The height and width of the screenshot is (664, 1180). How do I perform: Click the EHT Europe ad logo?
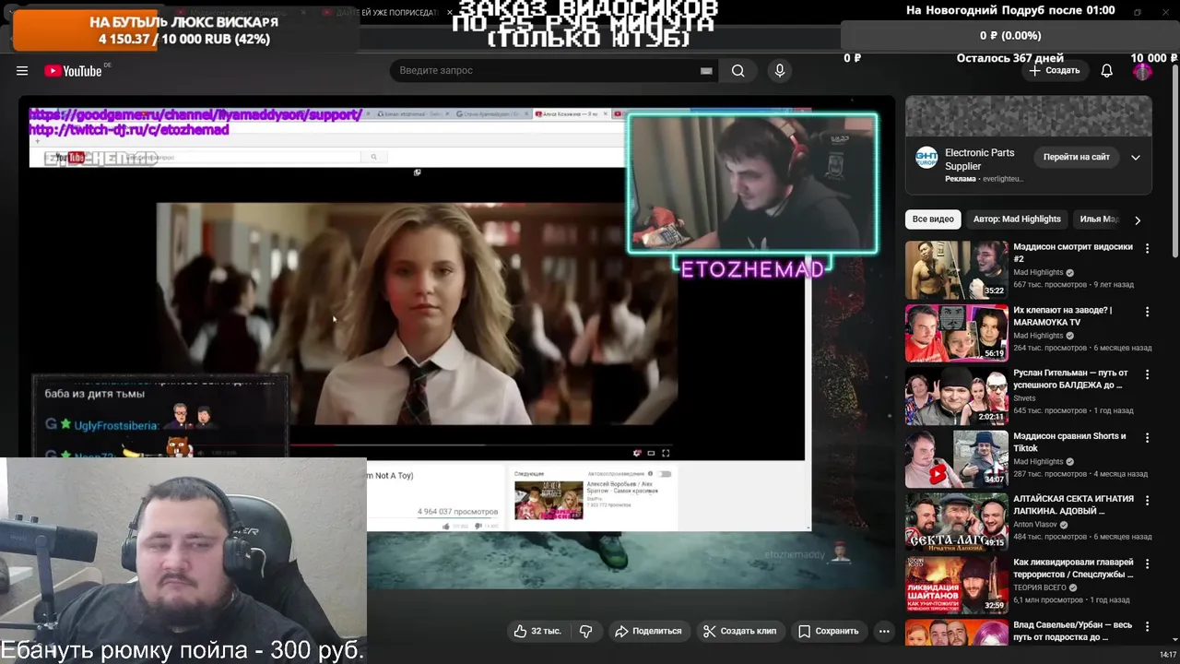click(x=926, y=158)
